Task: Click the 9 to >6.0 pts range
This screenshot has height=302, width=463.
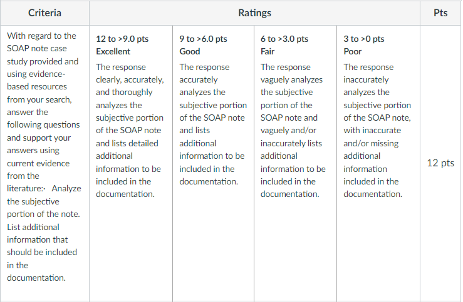Action: click(x=203, y=39)
